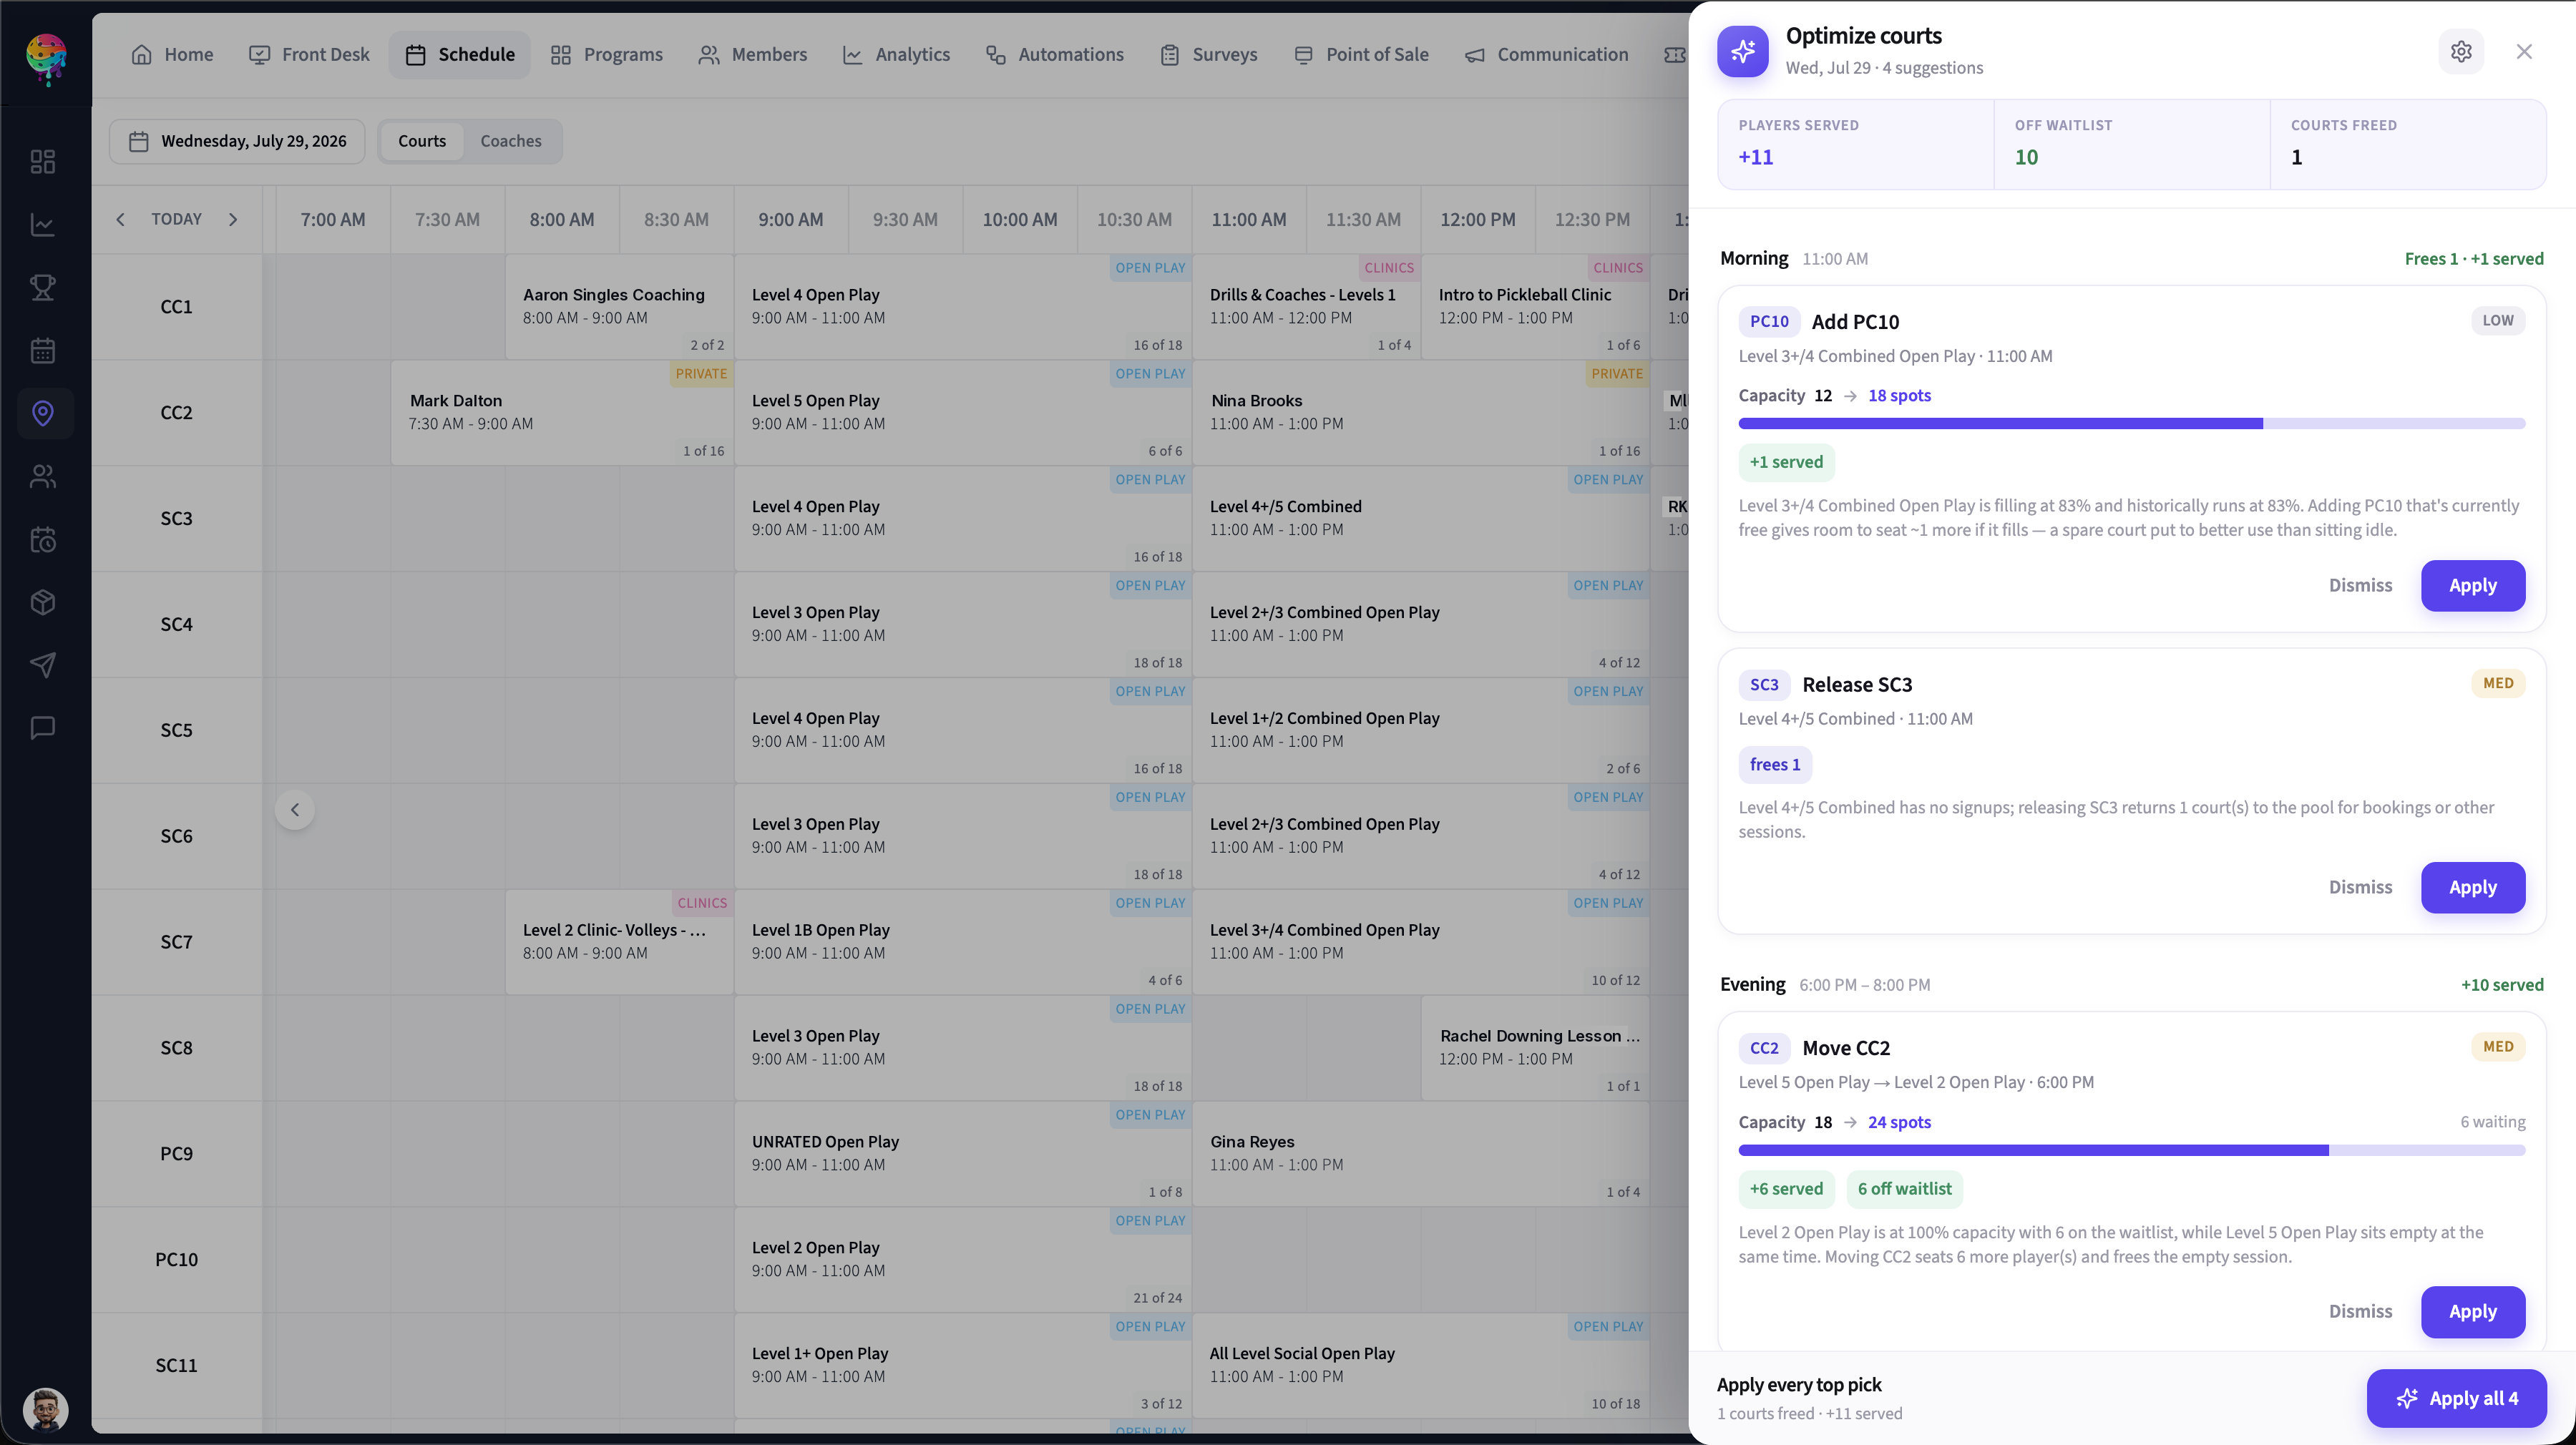This screenshot has height=1445, width=2576.
Task: Open the paper plane icon in sidebar
Action: pos(43,665)
